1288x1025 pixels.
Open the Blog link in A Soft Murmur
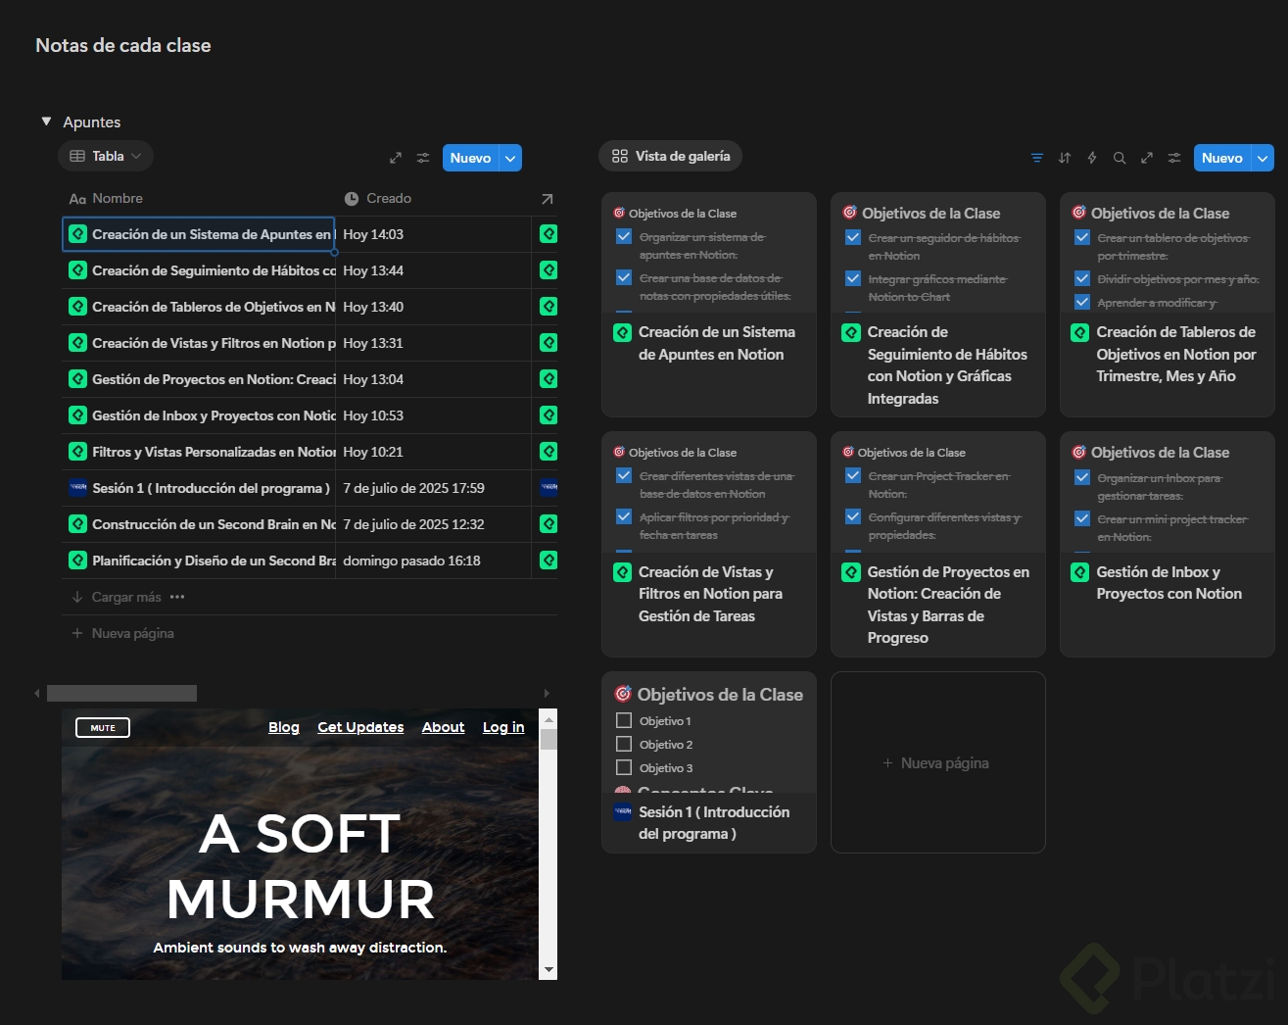pos(284,727)
